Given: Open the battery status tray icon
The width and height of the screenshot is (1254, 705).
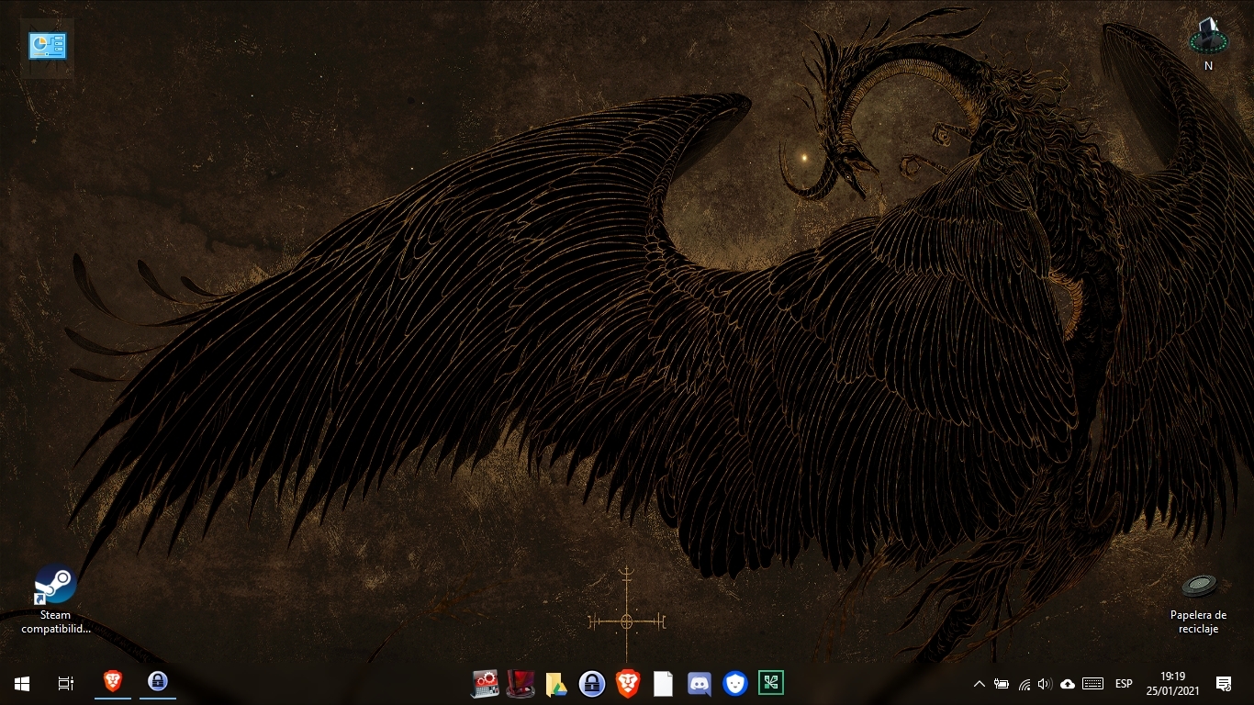Looking at the screenshot, I should [x=1002, y=684].
